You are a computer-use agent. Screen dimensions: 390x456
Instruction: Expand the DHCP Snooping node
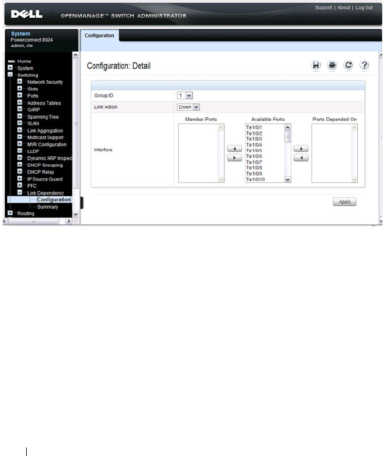point(19,165)
